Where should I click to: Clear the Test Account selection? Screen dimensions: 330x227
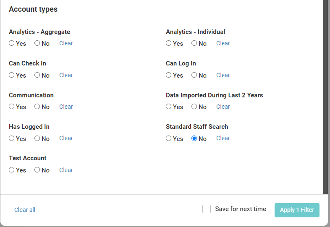pos(66,170)
